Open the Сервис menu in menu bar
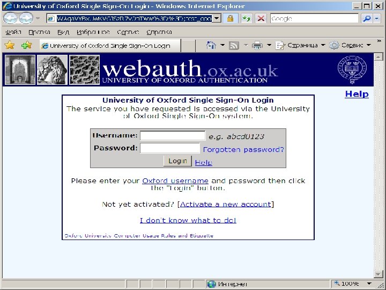Viewport: 386px width, 290px height. click(x=128, y=32)
